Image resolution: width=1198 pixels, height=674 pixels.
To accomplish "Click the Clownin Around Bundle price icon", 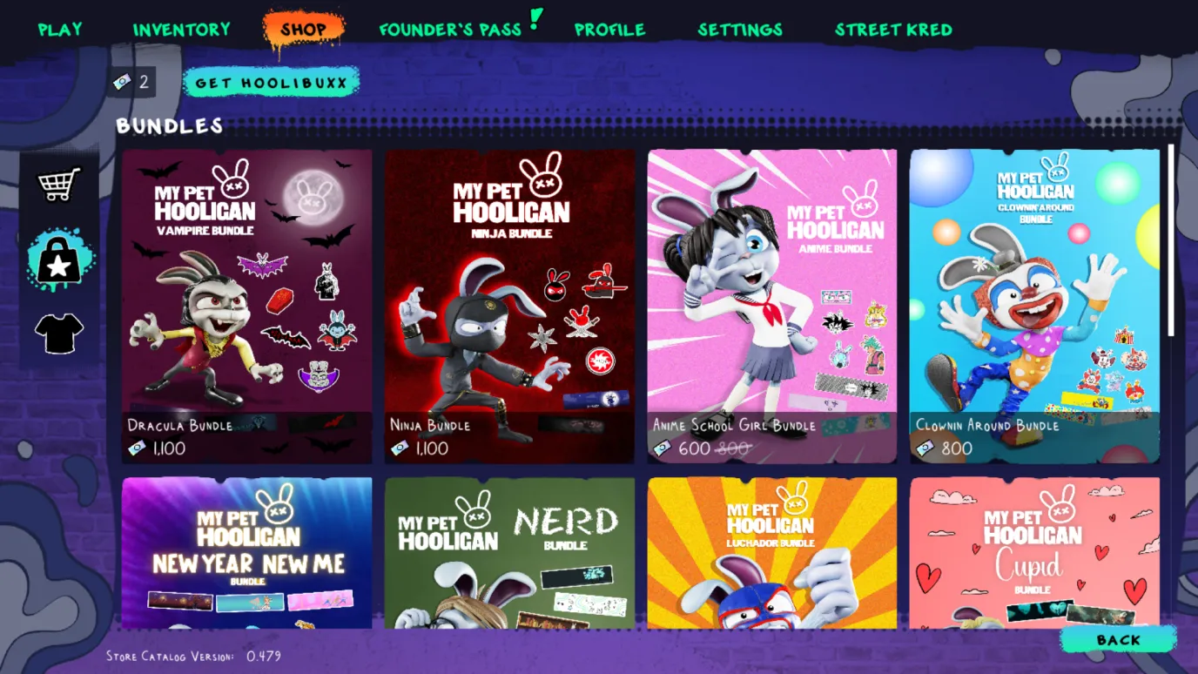I will click(x=925, y=448).
